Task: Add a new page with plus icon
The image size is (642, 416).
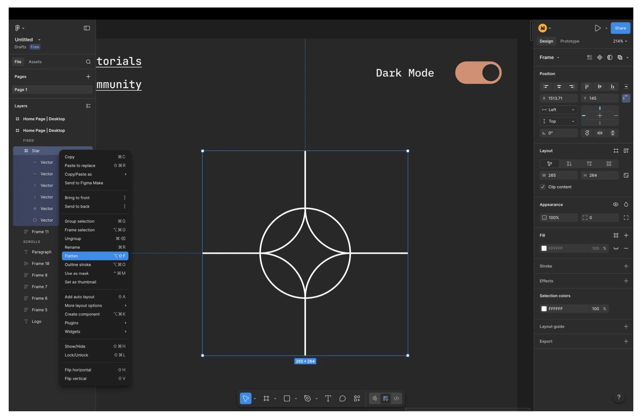Action: click(x=88, y=77)
